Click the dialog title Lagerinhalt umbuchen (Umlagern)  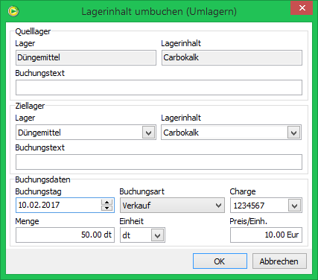pyautogui.click(x=159, y=11)
